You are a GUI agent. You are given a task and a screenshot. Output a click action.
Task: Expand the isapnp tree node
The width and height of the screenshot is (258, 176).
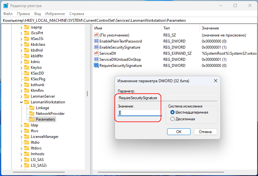(21, 28)
